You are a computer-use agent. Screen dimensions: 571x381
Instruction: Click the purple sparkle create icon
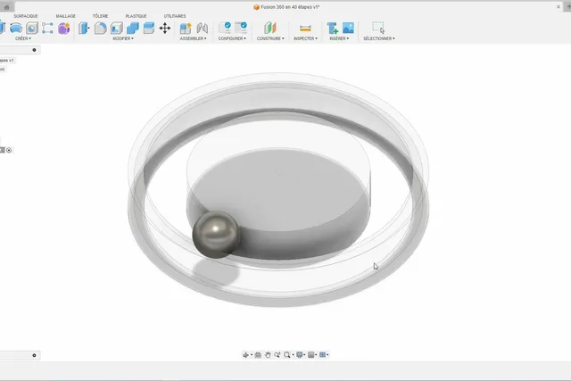[x=63, y=29]
